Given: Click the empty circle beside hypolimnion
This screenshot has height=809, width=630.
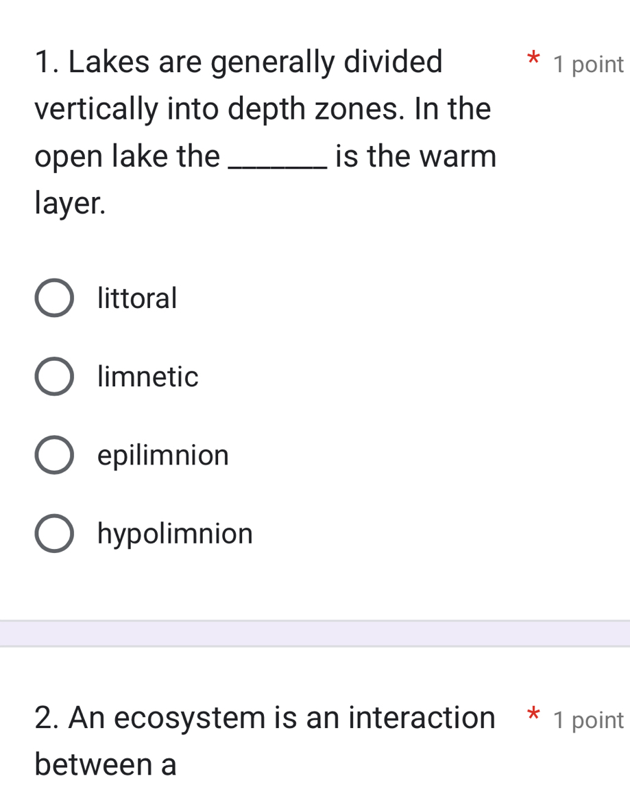Looking at the screenshot, I should point(54,533).
